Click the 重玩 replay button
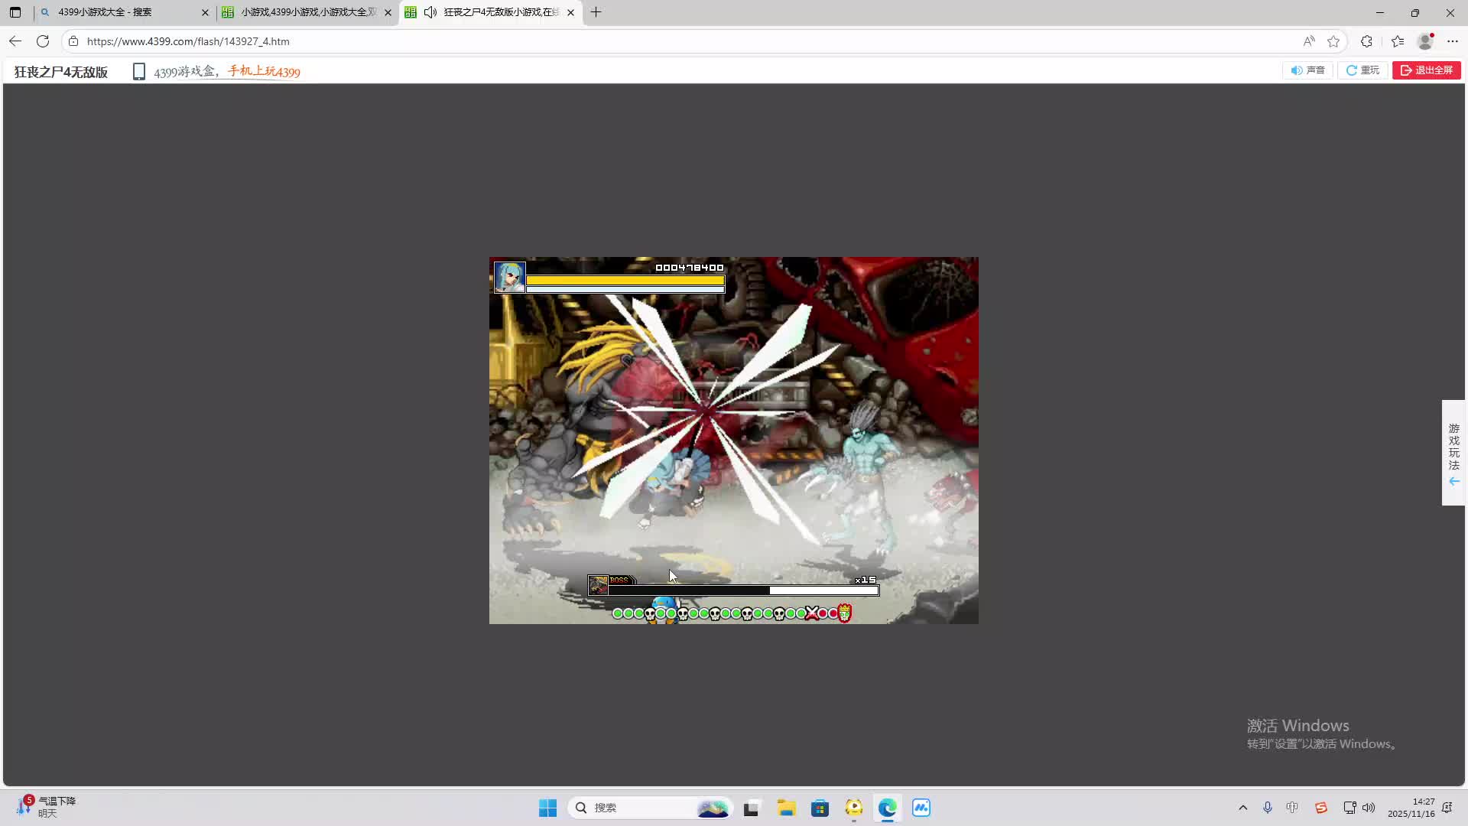1468x826 pixels. tap(1362, 70)
